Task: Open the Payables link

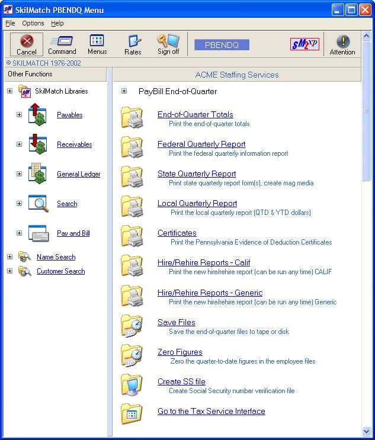Action: click(x=70, y=115)
